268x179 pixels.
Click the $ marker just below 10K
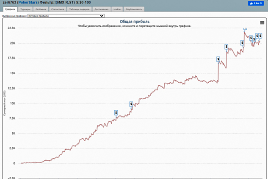[131, 103]
